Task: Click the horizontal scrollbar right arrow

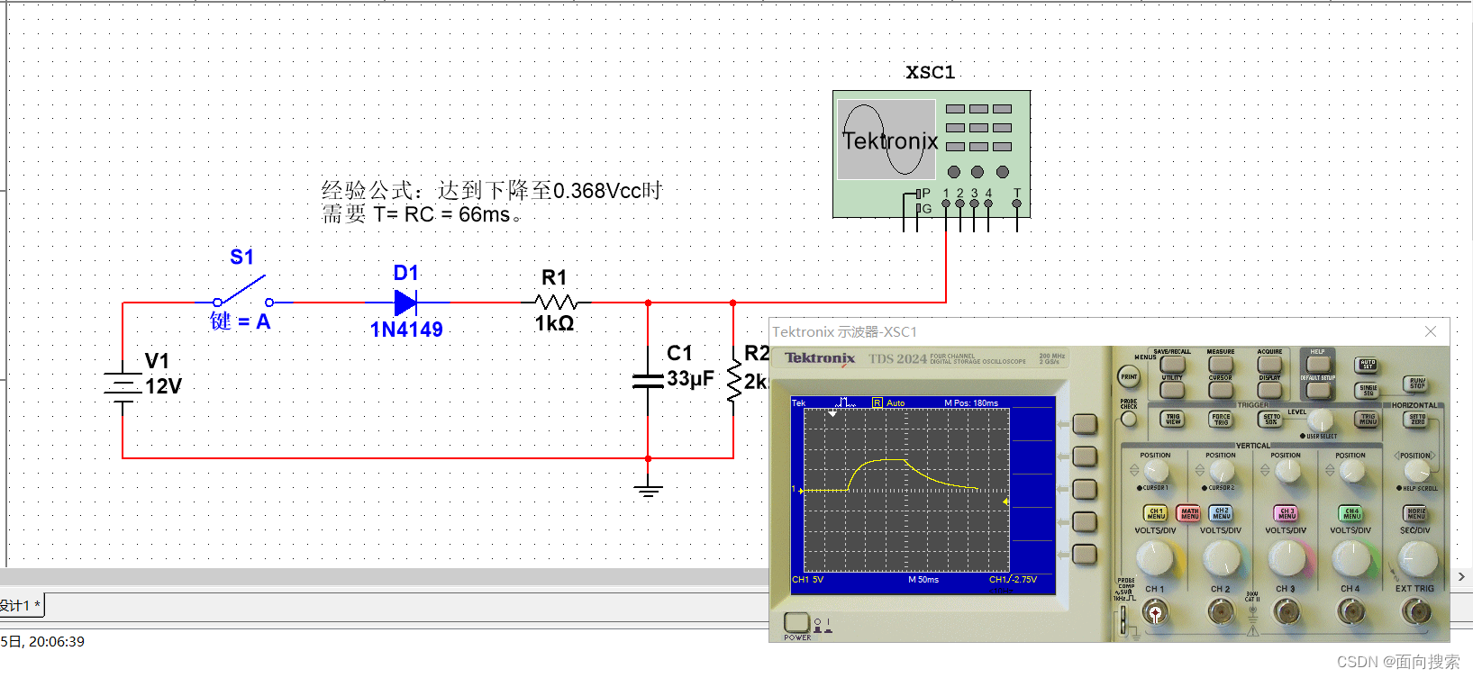Action: click(x=1461, y=576)
